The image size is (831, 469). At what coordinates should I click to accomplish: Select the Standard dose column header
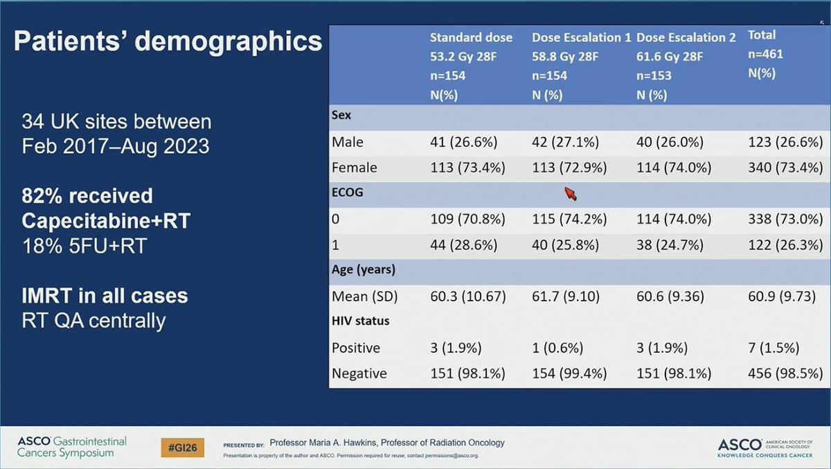pos(471,66)
